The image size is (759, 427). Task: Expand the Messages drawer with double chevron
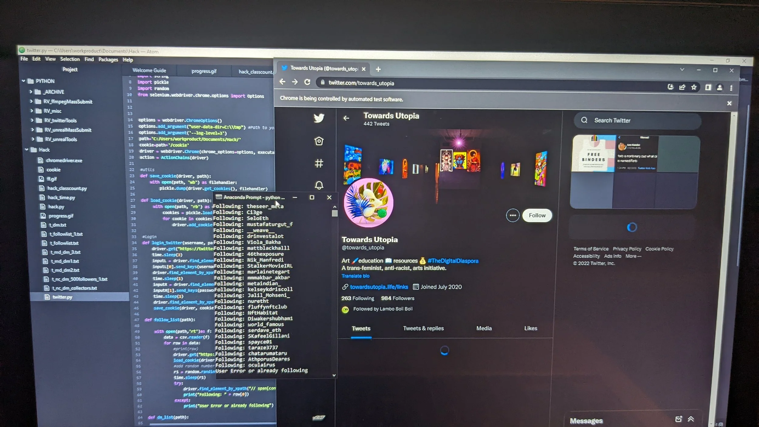[x=691, y=419]
